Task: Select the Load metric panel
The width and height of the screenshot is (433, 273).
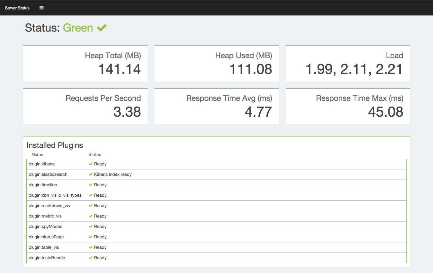Action: [348, 64]
